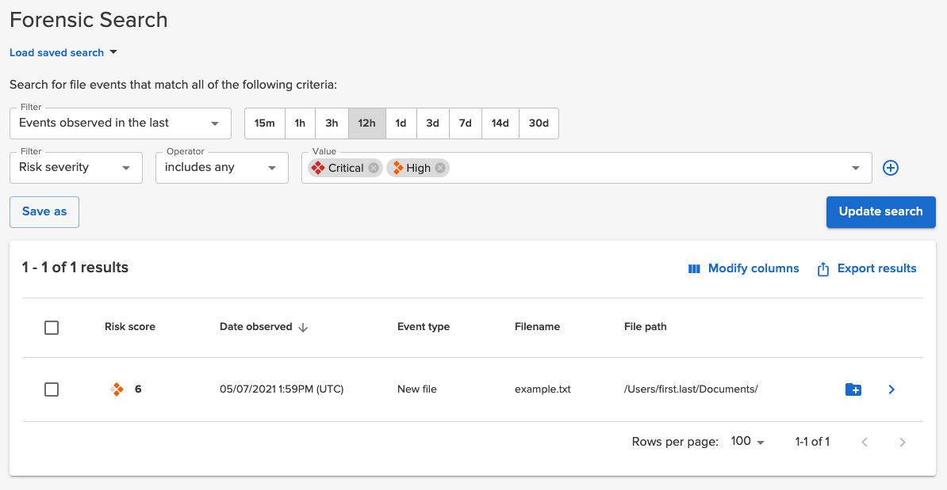Screen dimensions: 947x490
Task: Select the 7d time range
Action: click(x=465, y=123)
